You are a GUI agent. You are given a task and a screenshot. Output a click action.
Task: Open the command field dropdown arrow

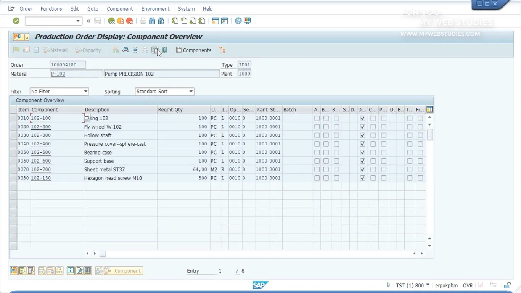78,21
